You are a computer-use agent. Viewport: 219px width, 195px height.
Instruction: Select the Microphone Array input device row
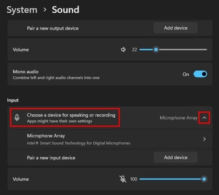coord(110,139)
